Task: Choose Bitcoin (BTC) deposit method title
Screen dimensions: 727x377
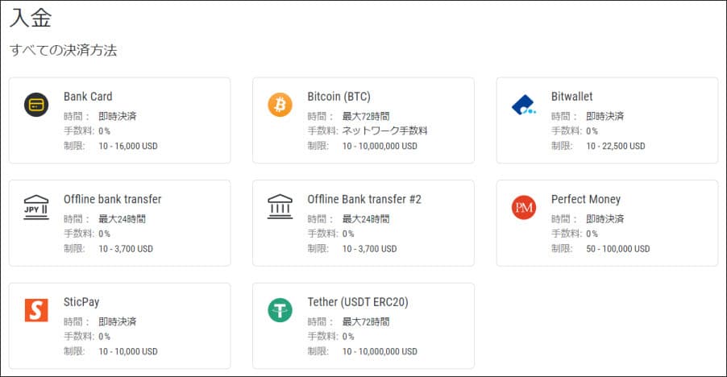Action: [x=339, y=97]
